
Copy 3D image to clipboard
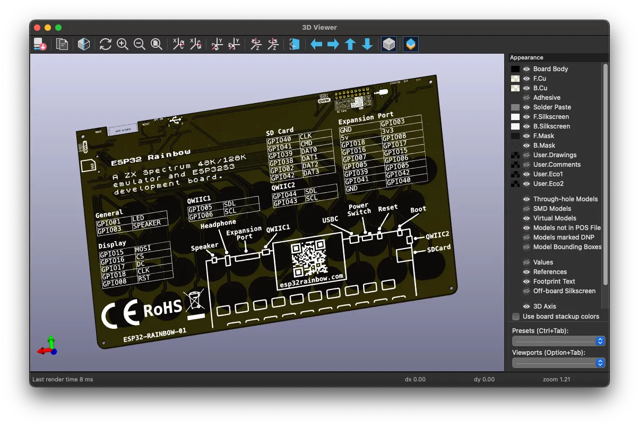(62, 44)
